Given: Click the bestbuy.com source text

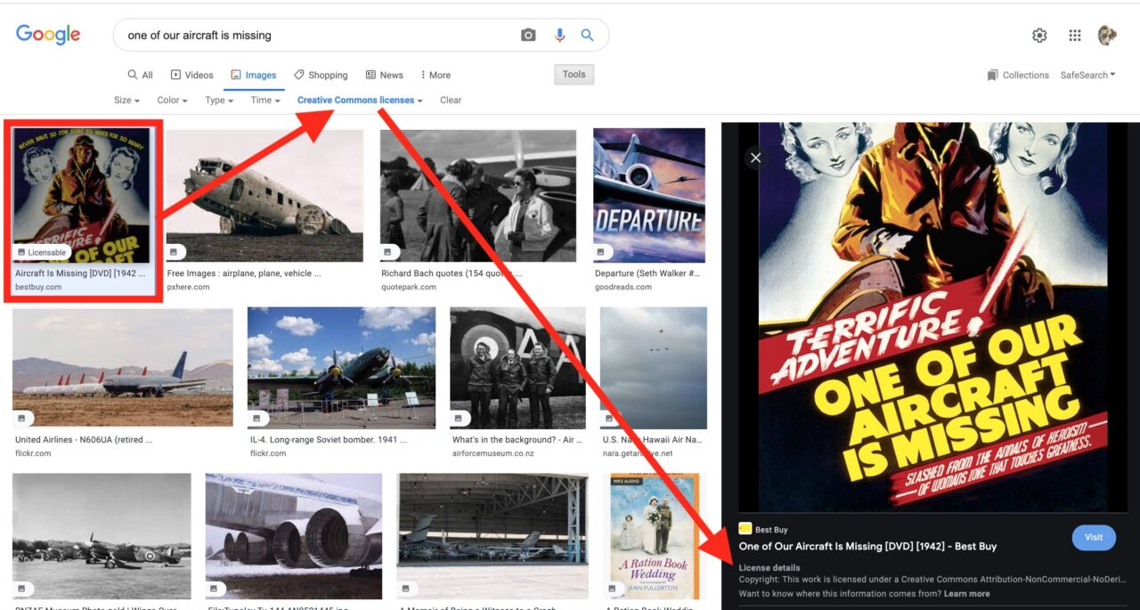Looking at the screenshot, I should click(x=38, y=287).
